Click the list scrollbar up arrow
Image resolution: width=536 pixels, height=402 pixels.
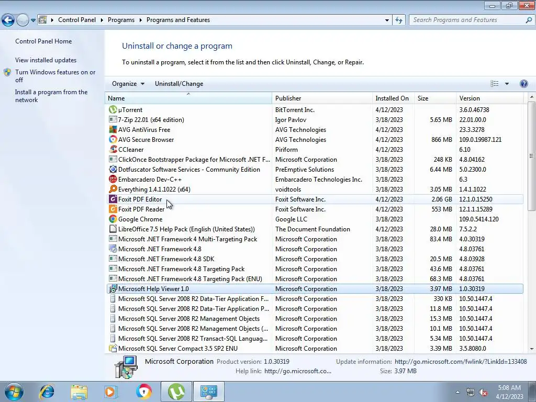coord(532,97)
